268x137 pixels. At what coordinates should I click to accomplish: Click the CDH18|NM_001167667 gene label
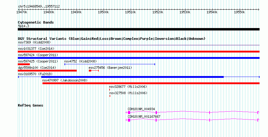(144, 116)
